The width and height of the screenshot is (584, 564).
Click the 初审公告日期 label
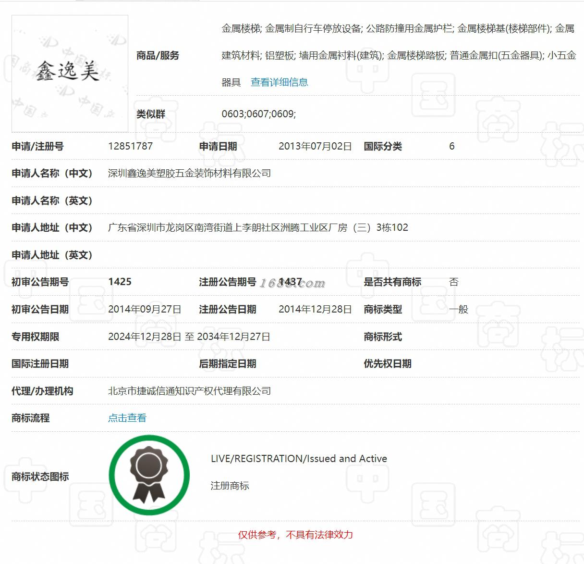click(40, 309)
